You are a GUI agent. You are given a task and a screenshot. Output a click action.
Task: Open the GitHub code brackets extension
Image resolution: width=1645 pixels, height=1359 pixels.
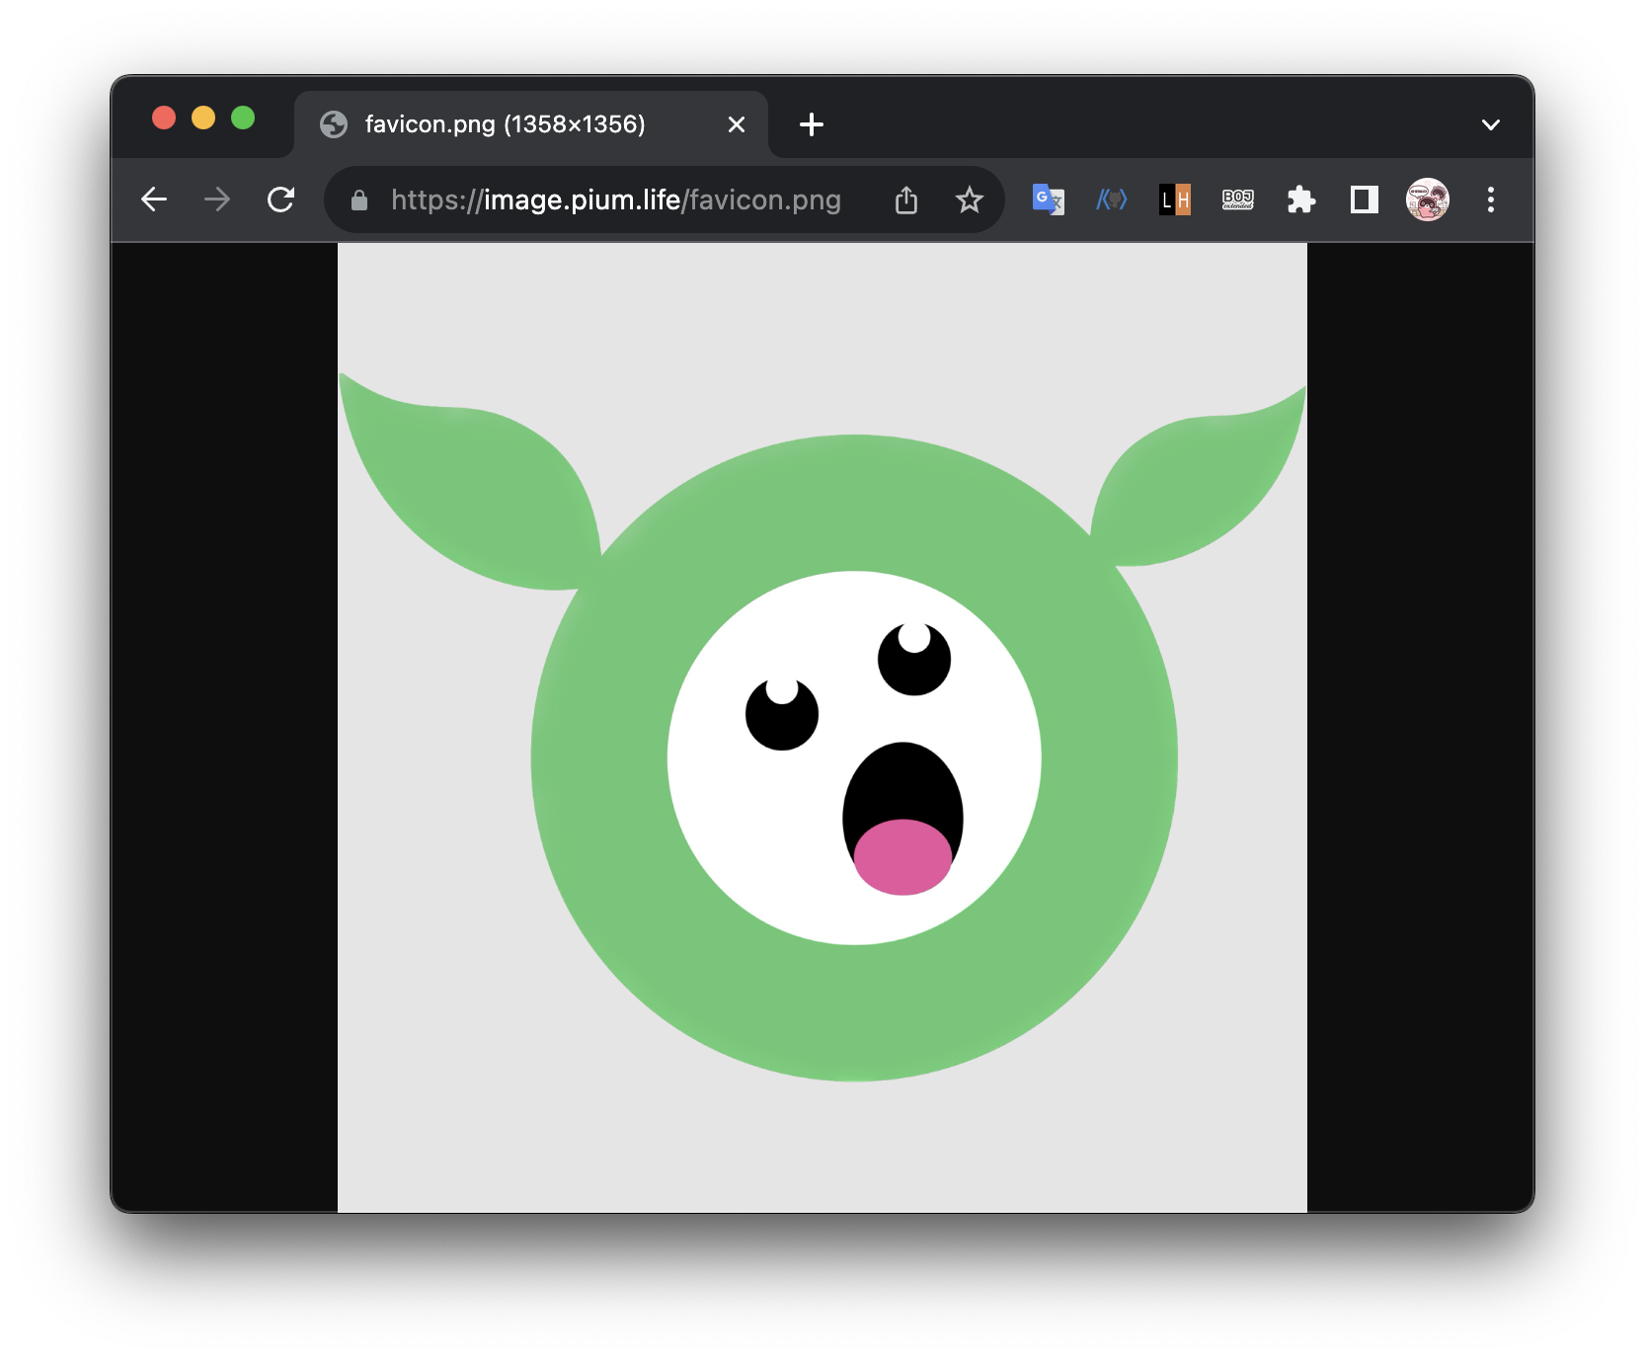1111,200
